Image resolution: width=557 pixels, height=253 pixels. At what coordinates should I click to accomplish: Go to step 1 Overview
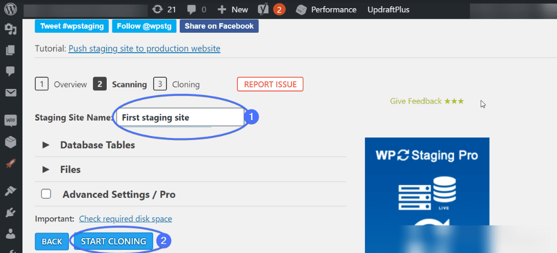point(61,84)
